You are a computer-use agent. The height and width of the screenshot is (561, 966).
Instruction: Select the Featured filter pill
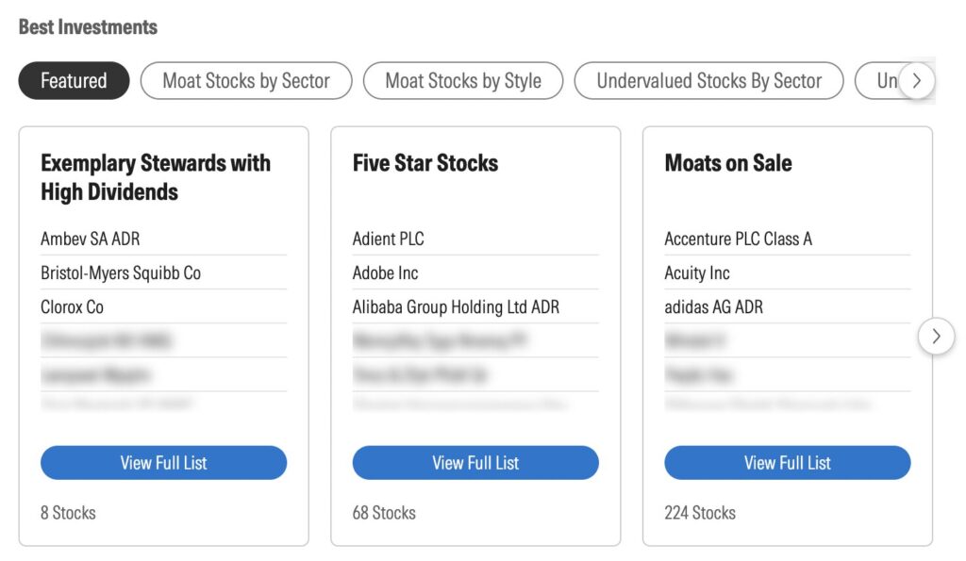tap(73, 81)
